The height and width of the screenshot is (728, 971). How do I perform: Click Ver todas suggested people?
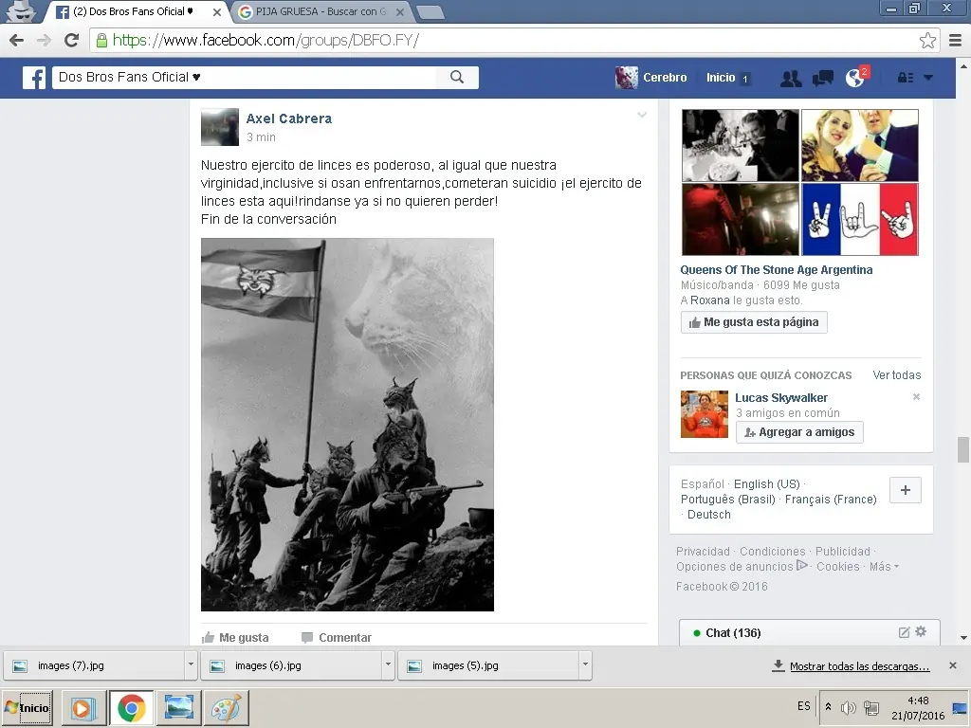pyautogui.click(x=897, y=375)
